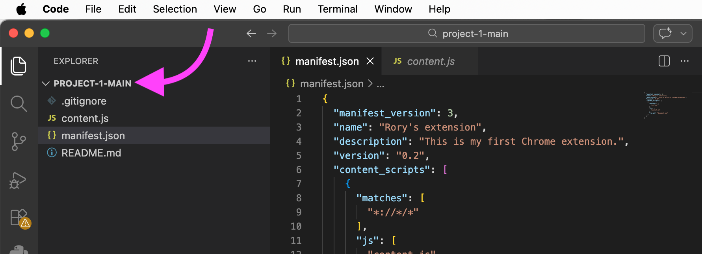This screenshot has width=702, height=254.
Task: Open the Terminal menu in menu bar
Action: 337,9
